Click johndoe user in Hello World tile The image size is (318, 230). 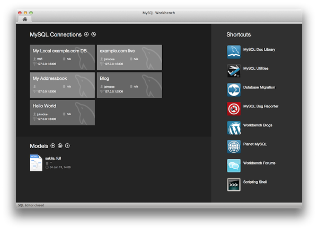click(42, 114)
